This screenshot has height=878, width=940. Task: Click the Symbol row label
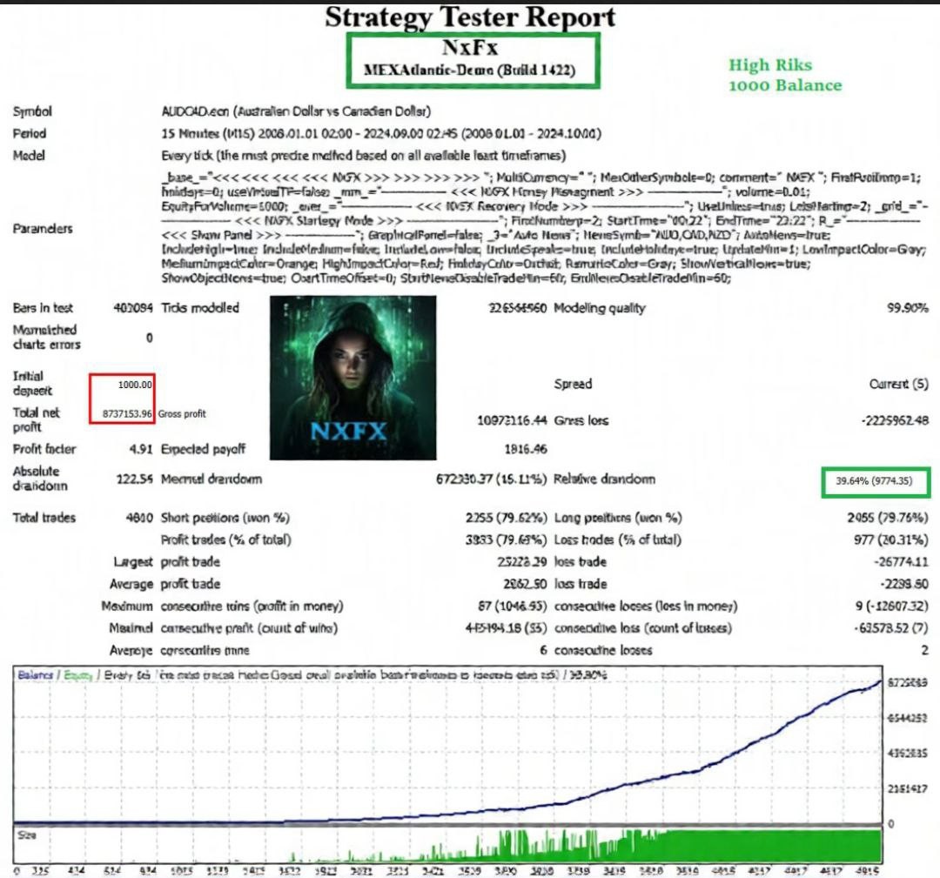pyautogui.click(x=32, y=111)
